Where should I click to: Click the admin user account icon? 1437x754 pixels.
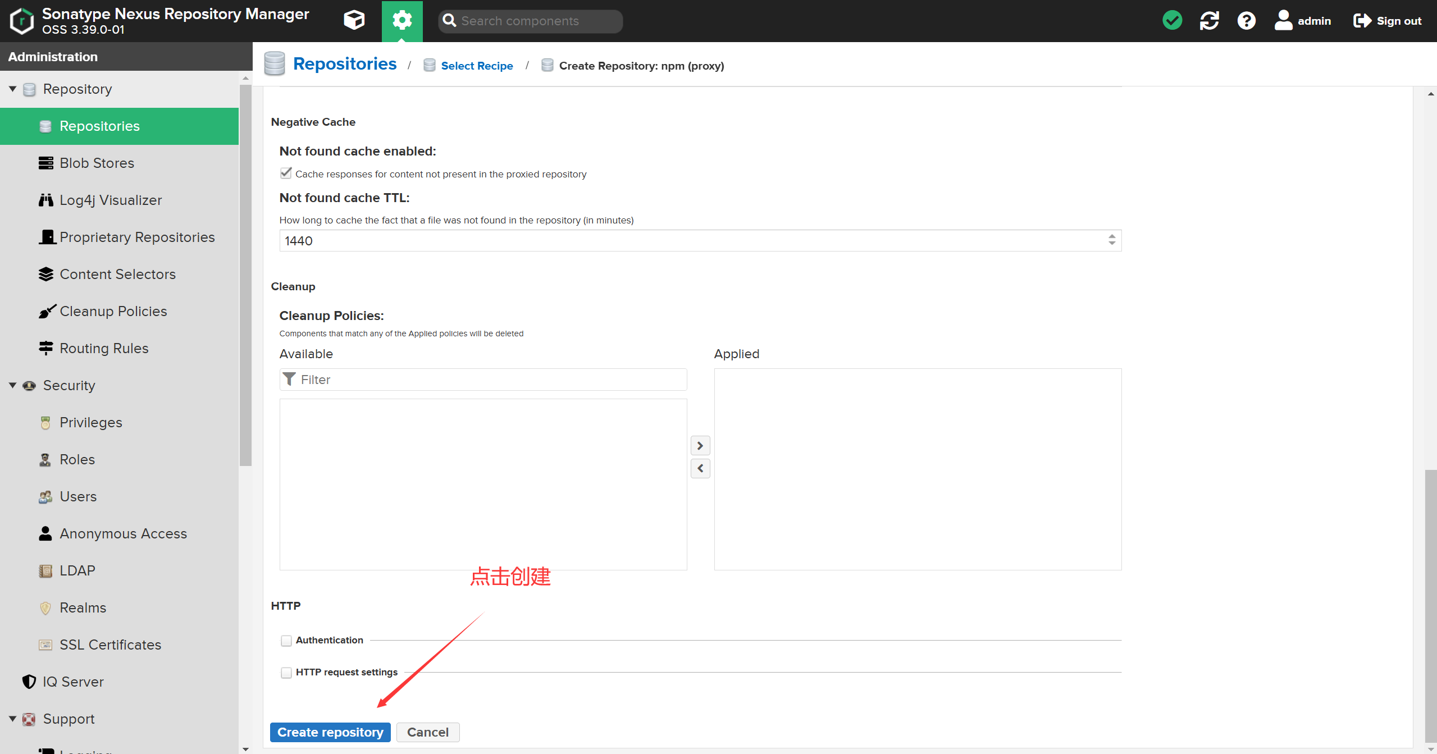[1283, 21]
